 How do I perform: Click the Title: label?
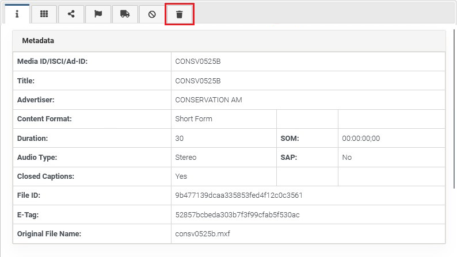coord(26,80)
